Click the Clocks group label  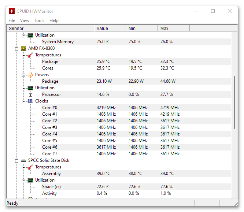click(41, 101)
